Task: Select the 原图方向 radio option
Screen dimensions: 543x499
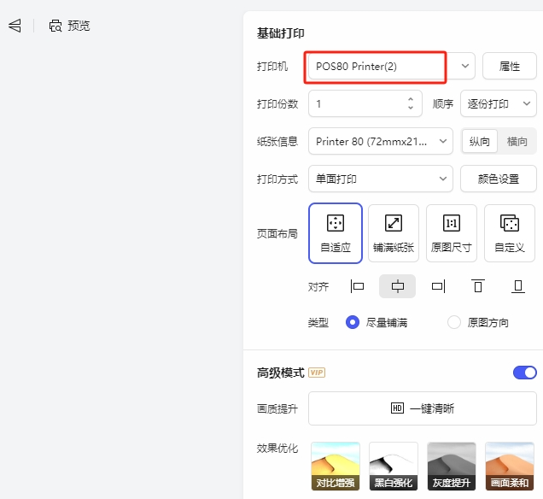Action: [454, 322]
